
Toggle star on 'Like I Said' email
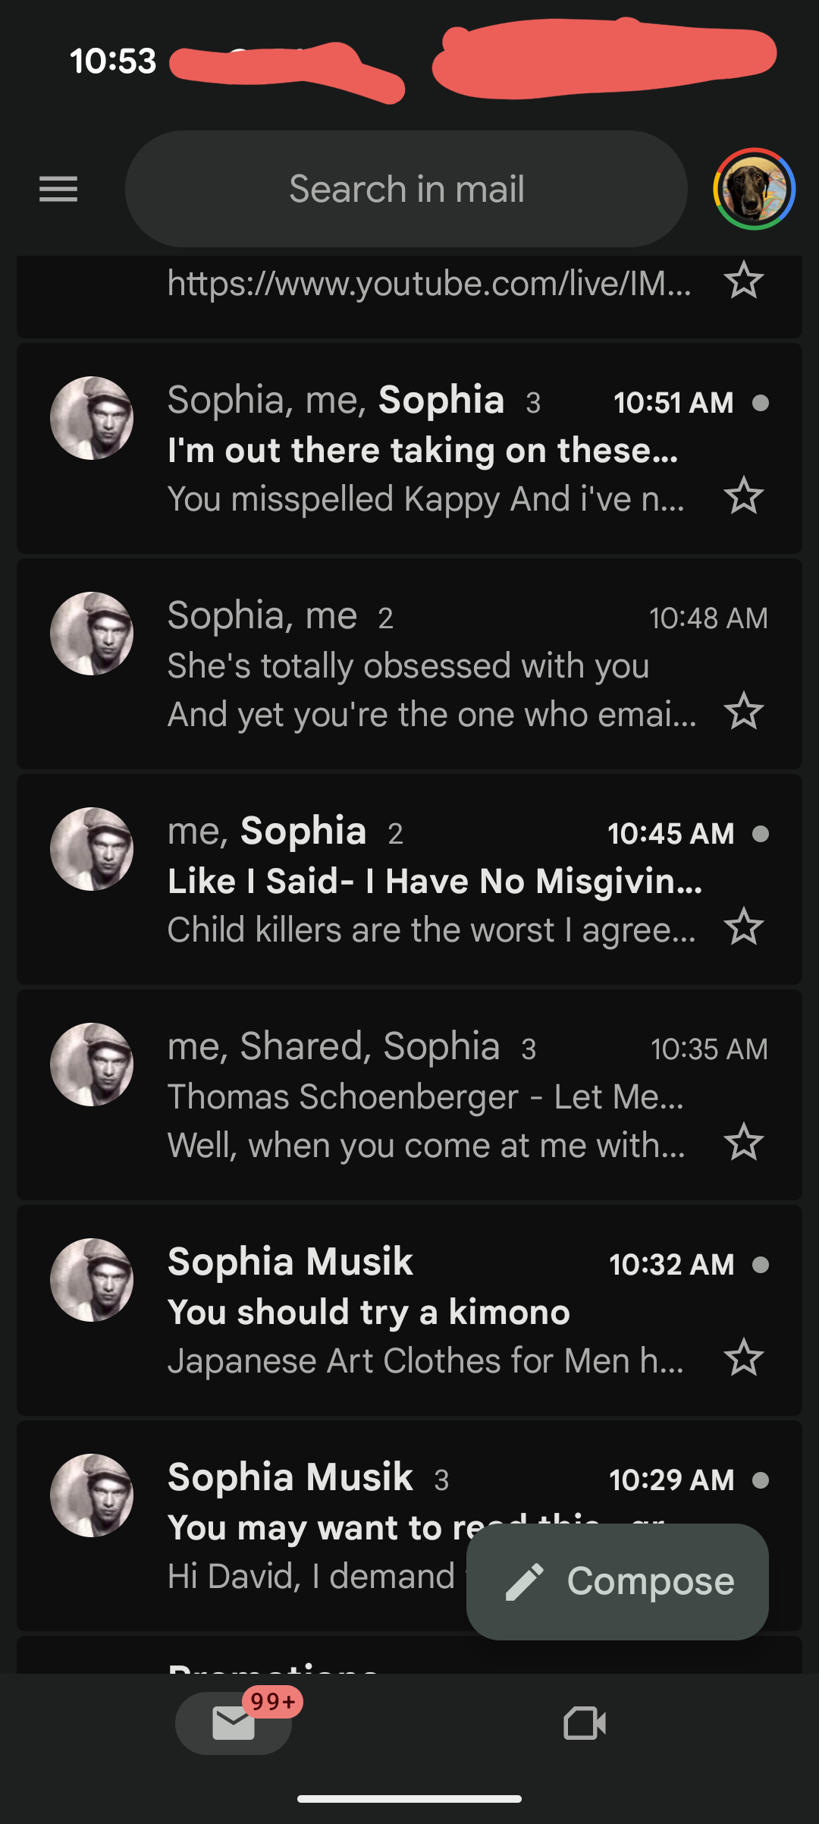tap(743, 927)
